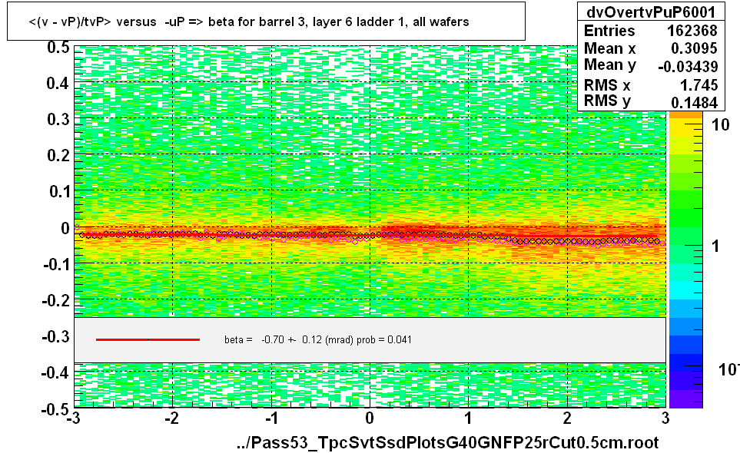Click the y-axis label -0.3
The width and height of the screenshot is (740, 453).
coord(55,336)
